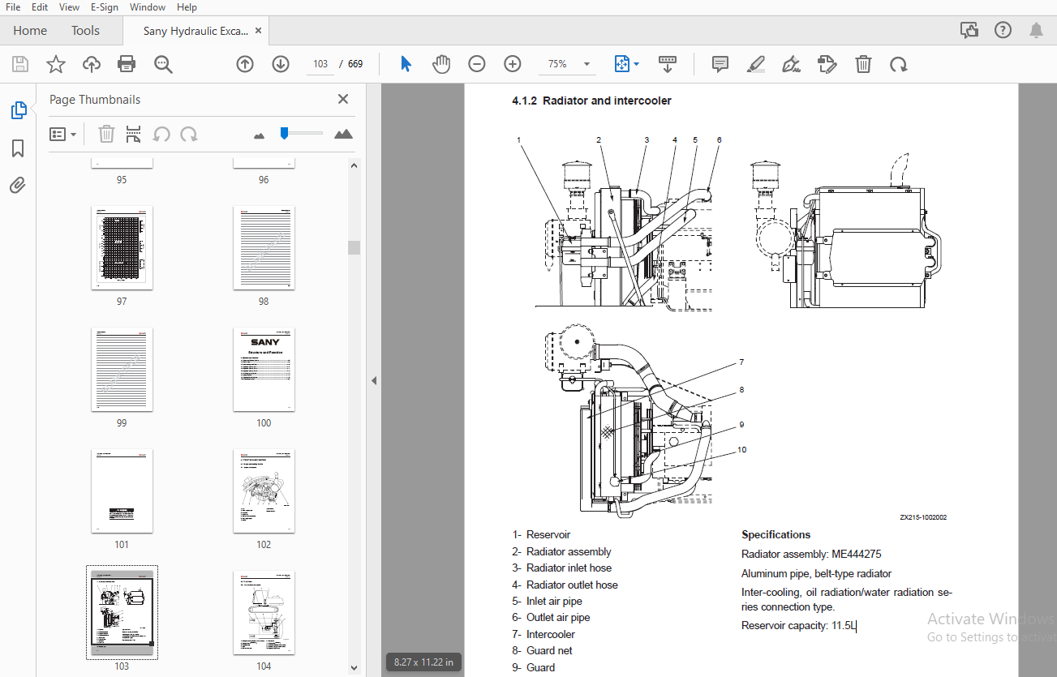Screen dimensions: 1057x677
Task: Open the Help question mark icon
Action: tap(1003, 31)
